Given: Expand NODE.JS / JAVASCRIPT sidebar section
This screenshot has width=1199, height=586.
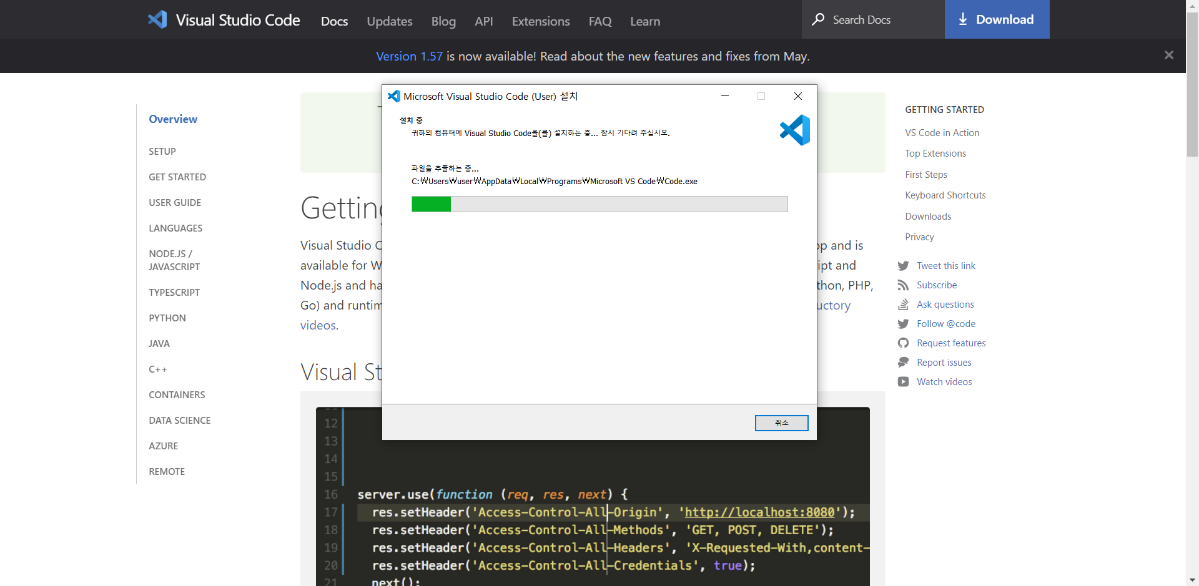Looking at the screenshot, I should click(174, 260).
